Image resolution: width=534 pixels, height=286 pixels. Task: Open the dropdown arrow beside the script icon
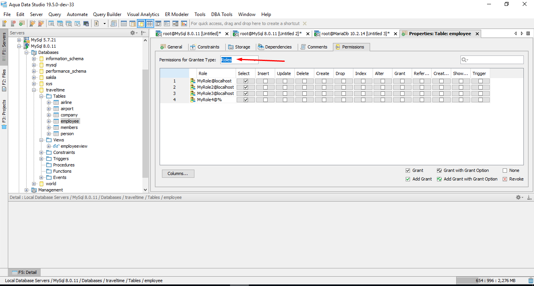[104, 23]
